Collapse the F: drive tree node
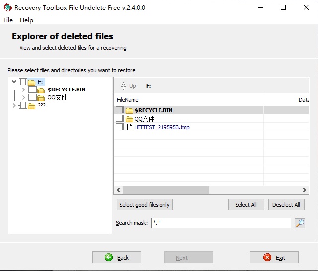Viewport: 318px width, 271px height. 14,82
